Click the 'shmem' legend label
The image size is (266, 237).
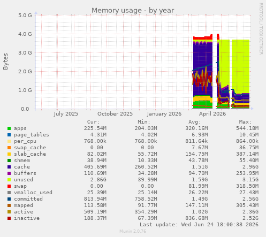tap(22, 160)
